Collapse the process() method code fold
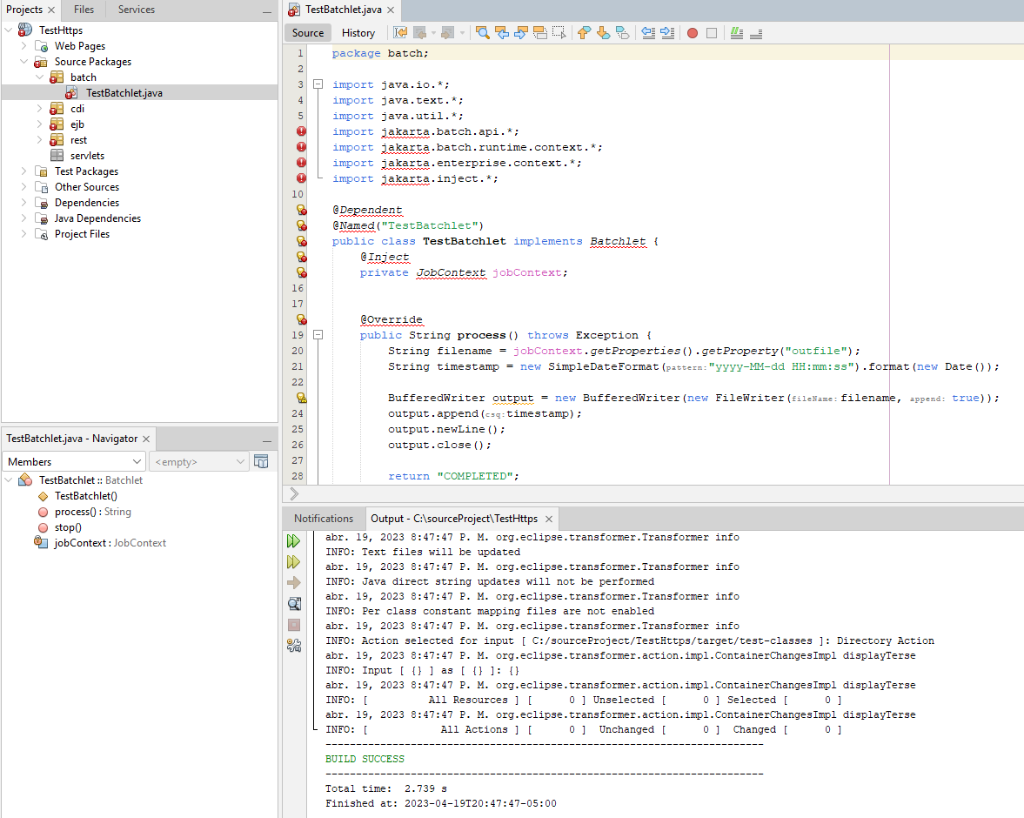 pos(318,334)
